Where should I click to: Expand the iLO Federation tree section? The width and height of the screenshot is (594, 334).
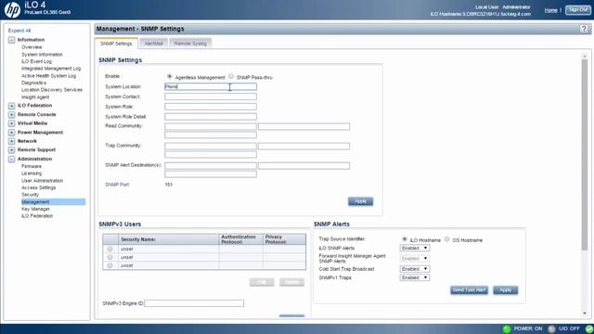click(x=12, y=106)
